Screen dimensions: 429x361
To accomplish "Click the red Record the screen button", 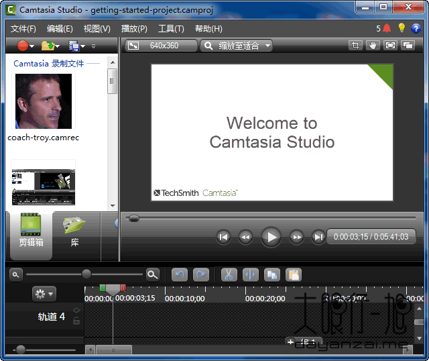I will pyautogui.click(x=22, y=46).
